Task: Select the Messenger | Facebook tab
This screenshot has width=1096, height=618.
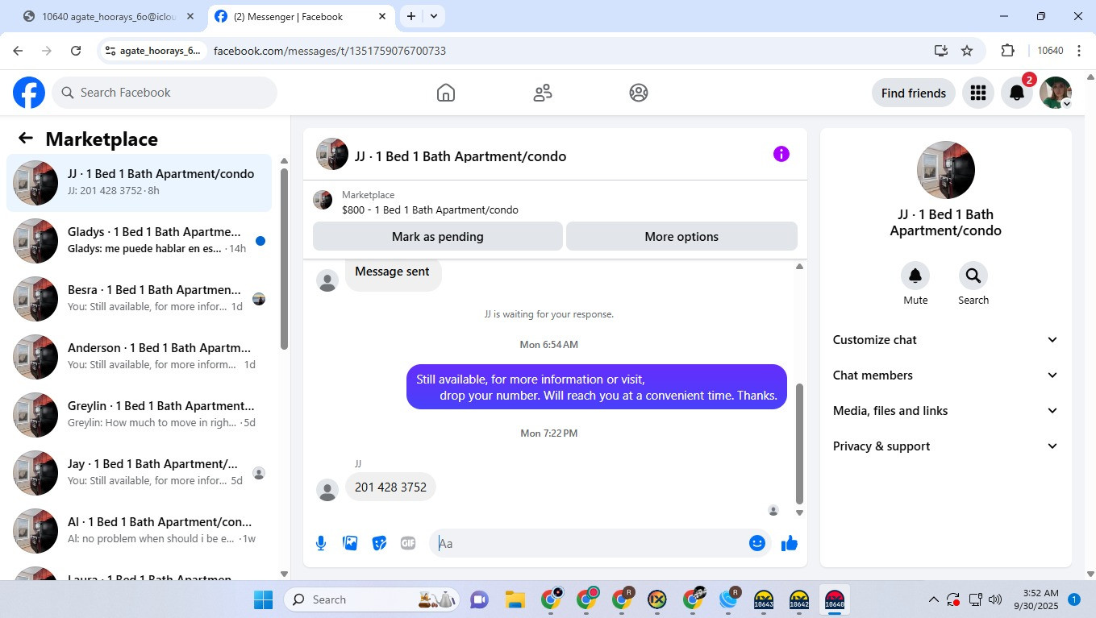Action: coord(301,16)
